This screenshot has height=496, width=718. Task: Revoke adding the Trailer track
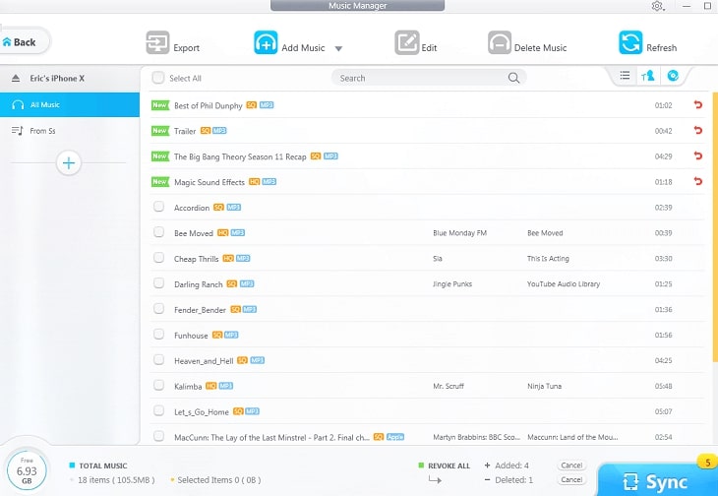[698, 131]
